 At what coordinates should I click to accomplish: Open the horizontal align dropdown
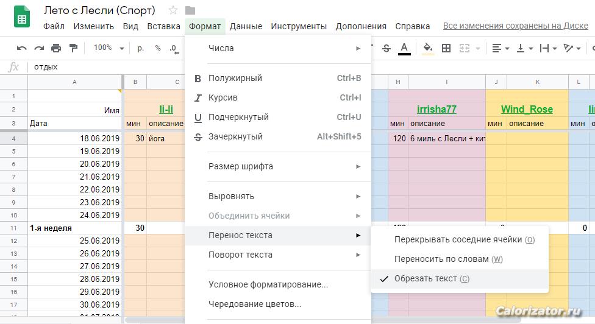click(500, 48)
